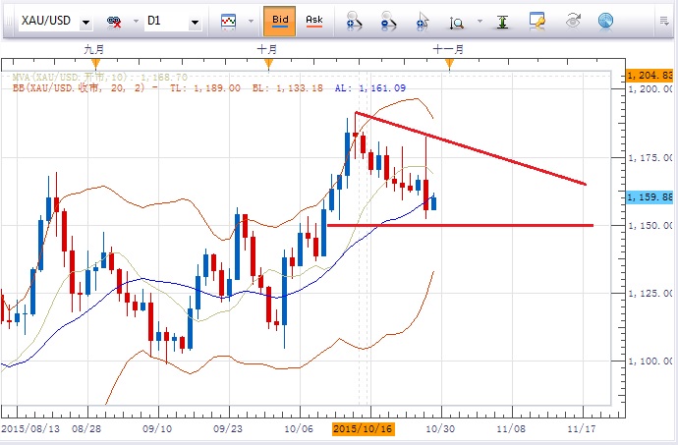
Task: Click the zoom out magnifier icon
Action: (x=389, y=20)
